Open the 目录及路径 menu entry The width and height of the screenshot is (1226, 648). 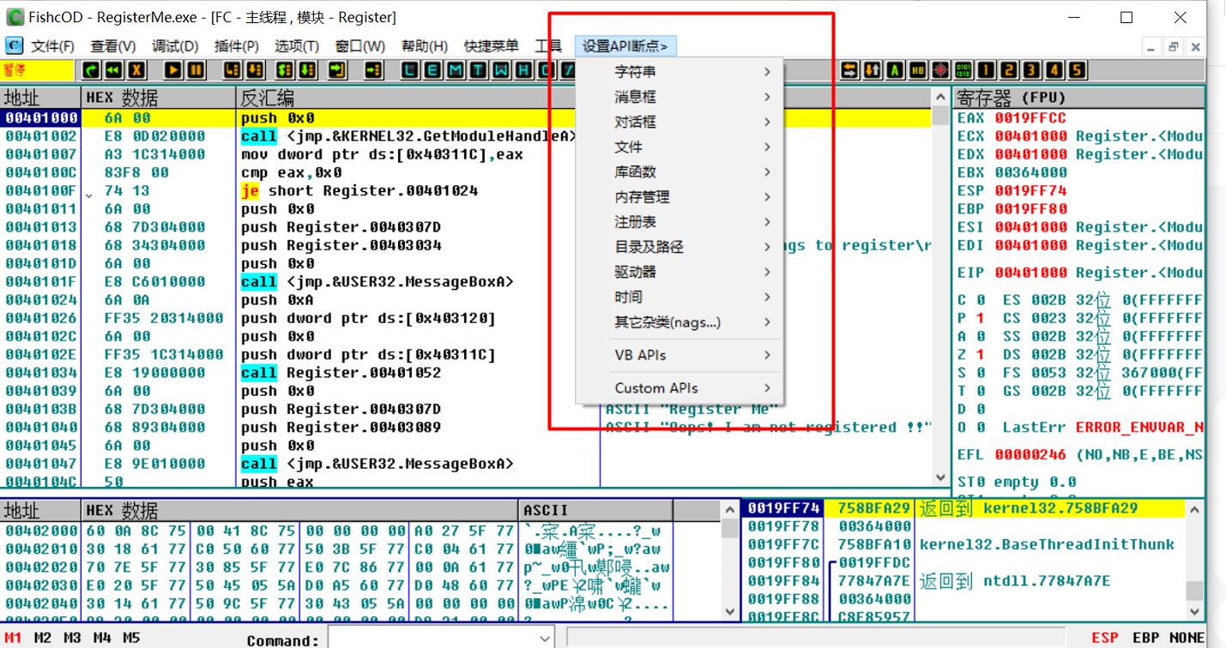click(679, 247)
